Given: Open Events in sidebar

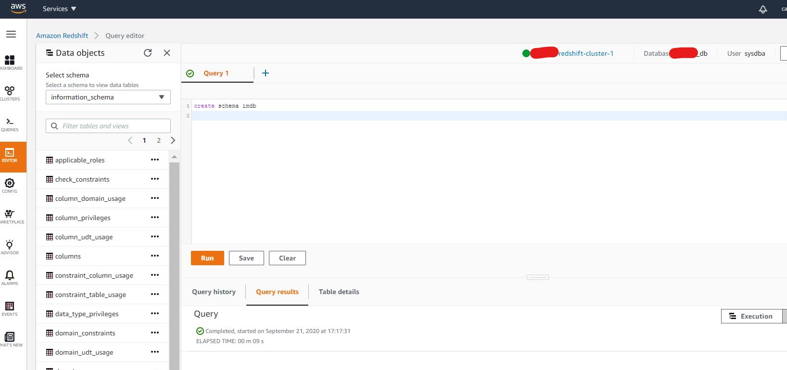Looking at the screenshot, I should [x=10, y=309].
